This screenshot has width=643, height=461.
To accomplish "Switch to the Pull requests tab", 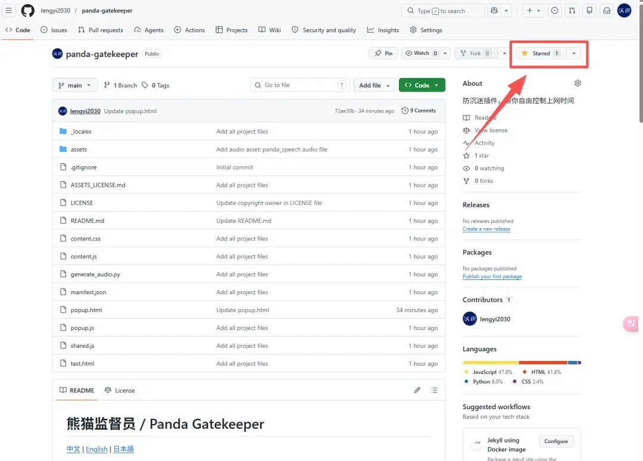I will click(101, 30).
